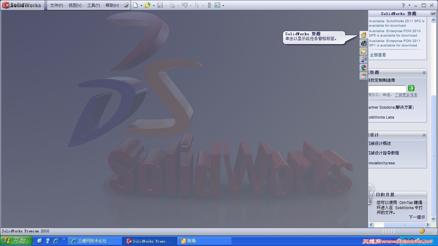Collapse the 资源 section with its chevron
The height and width of the screenshot is (246, 438).
coord(424,72)
